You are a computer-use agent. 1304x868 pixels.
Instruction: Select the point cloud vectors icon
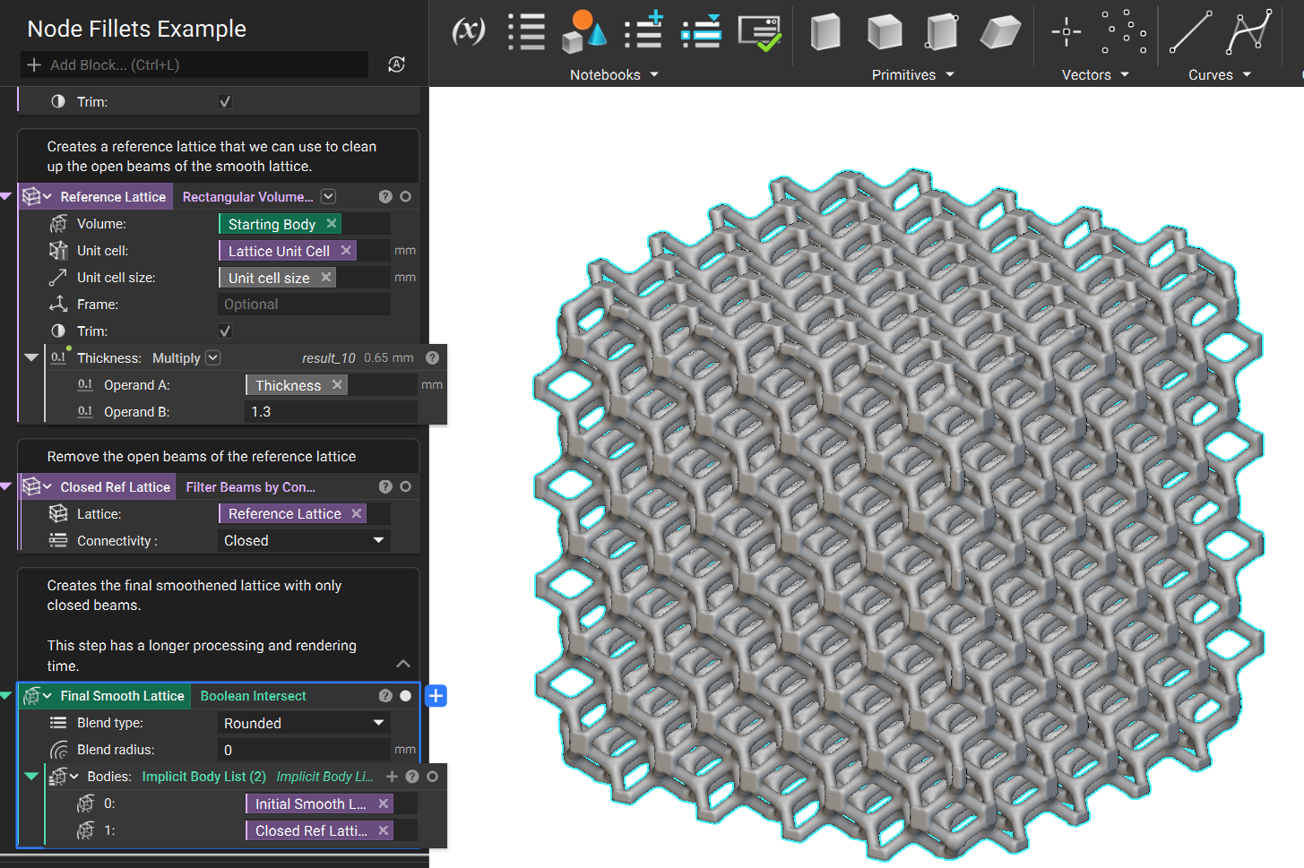[1123, 31]
